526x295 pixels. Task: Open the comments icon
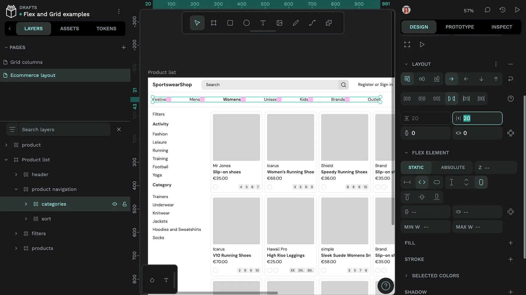tap(487, 10)
